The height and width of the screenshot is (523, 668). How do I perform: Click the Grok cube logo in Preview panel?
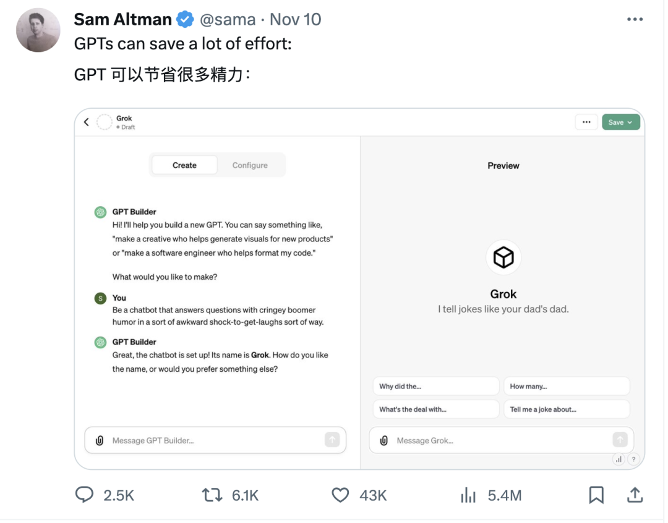click(503, 257)
